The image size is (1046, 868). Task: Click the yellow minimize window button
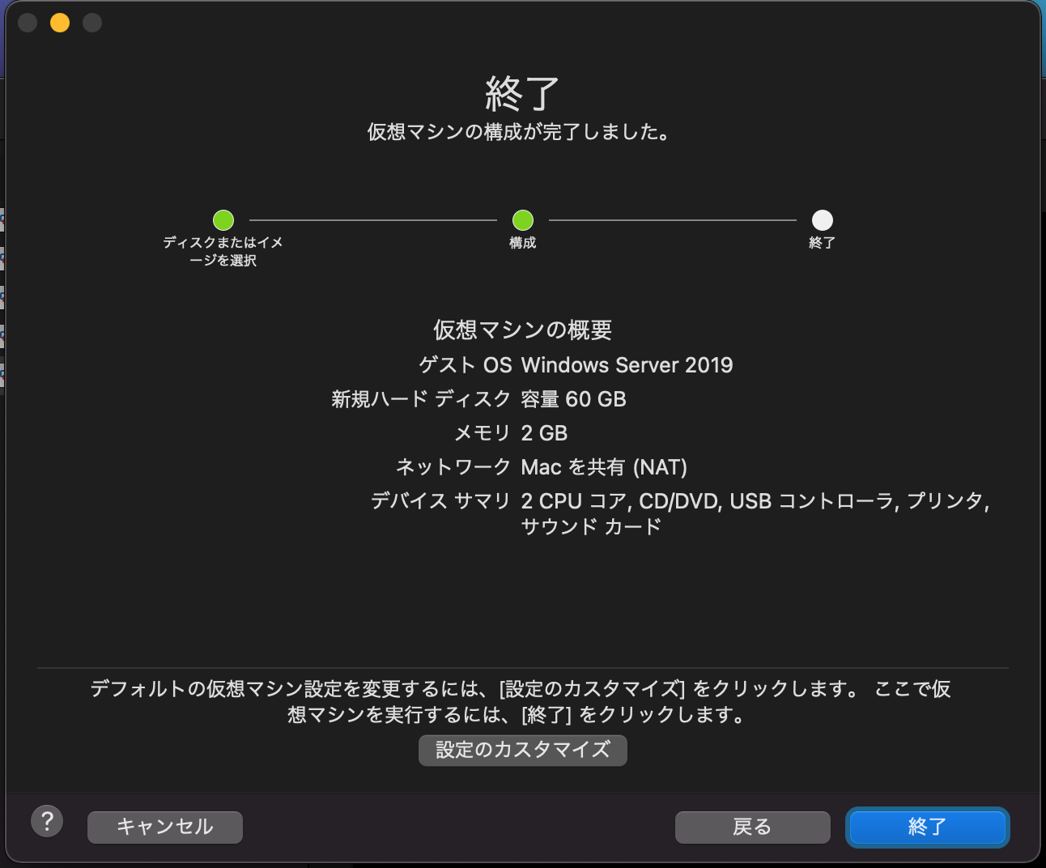coord(60,23)
